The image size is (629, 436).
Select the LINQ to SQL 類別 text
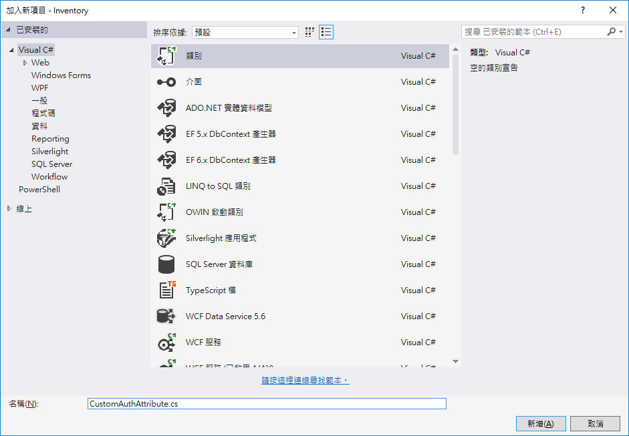pyautogui.click(x=218, y=186)
